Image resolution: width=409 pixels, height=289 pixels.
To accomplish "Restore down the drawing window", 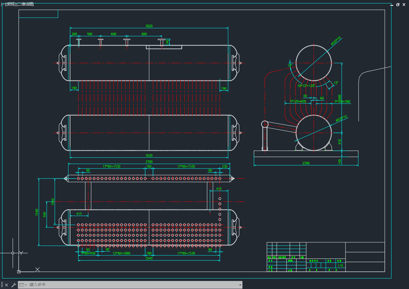I will (398, 5).
